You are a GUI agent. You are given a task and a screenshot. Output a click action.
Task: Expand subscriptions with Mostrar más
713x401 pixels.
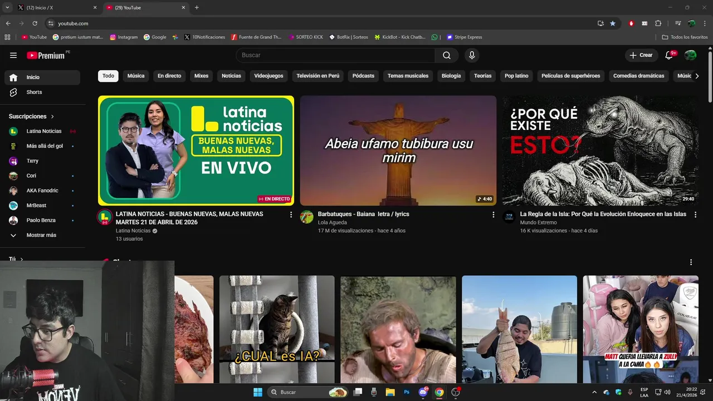tap(42, 235)
